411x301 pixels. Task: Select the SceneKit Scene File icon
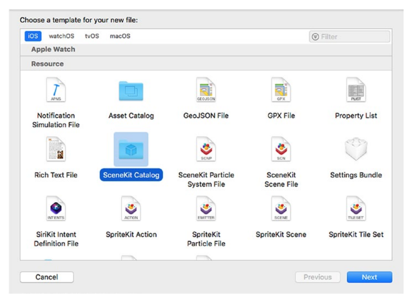[281, 149]
